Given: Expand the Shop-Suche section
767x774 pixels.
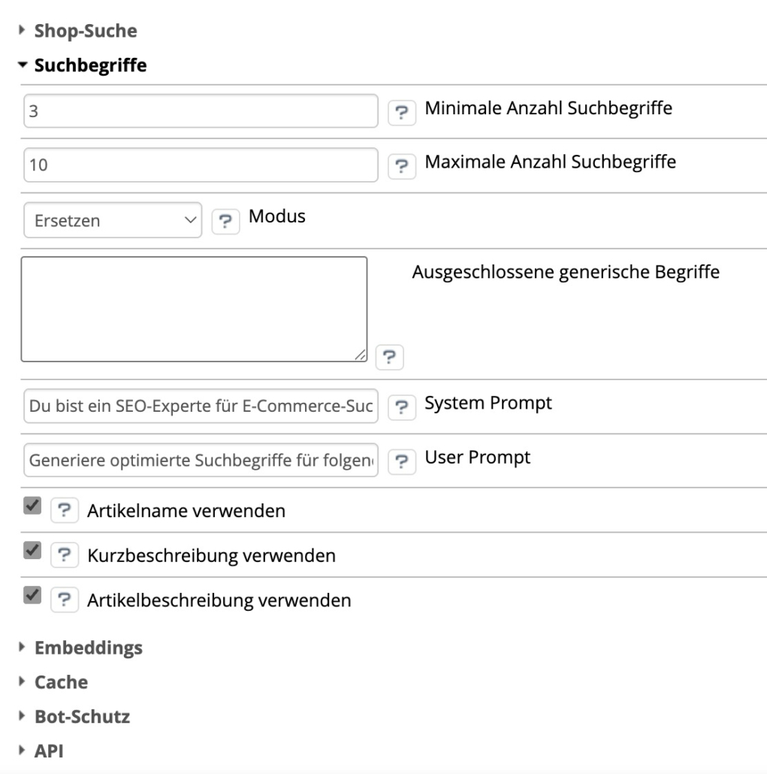Looking at the screenshot, I should [86, 31].
